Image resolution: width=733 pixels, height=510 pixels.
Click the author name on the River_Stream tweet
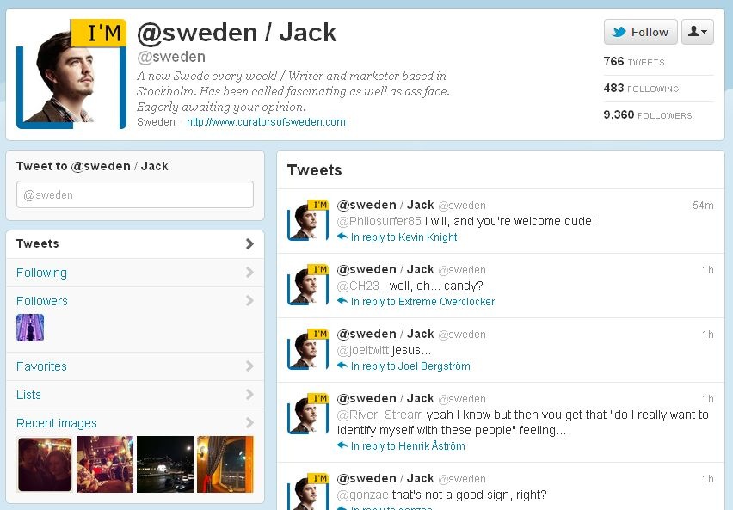(385, 398)
